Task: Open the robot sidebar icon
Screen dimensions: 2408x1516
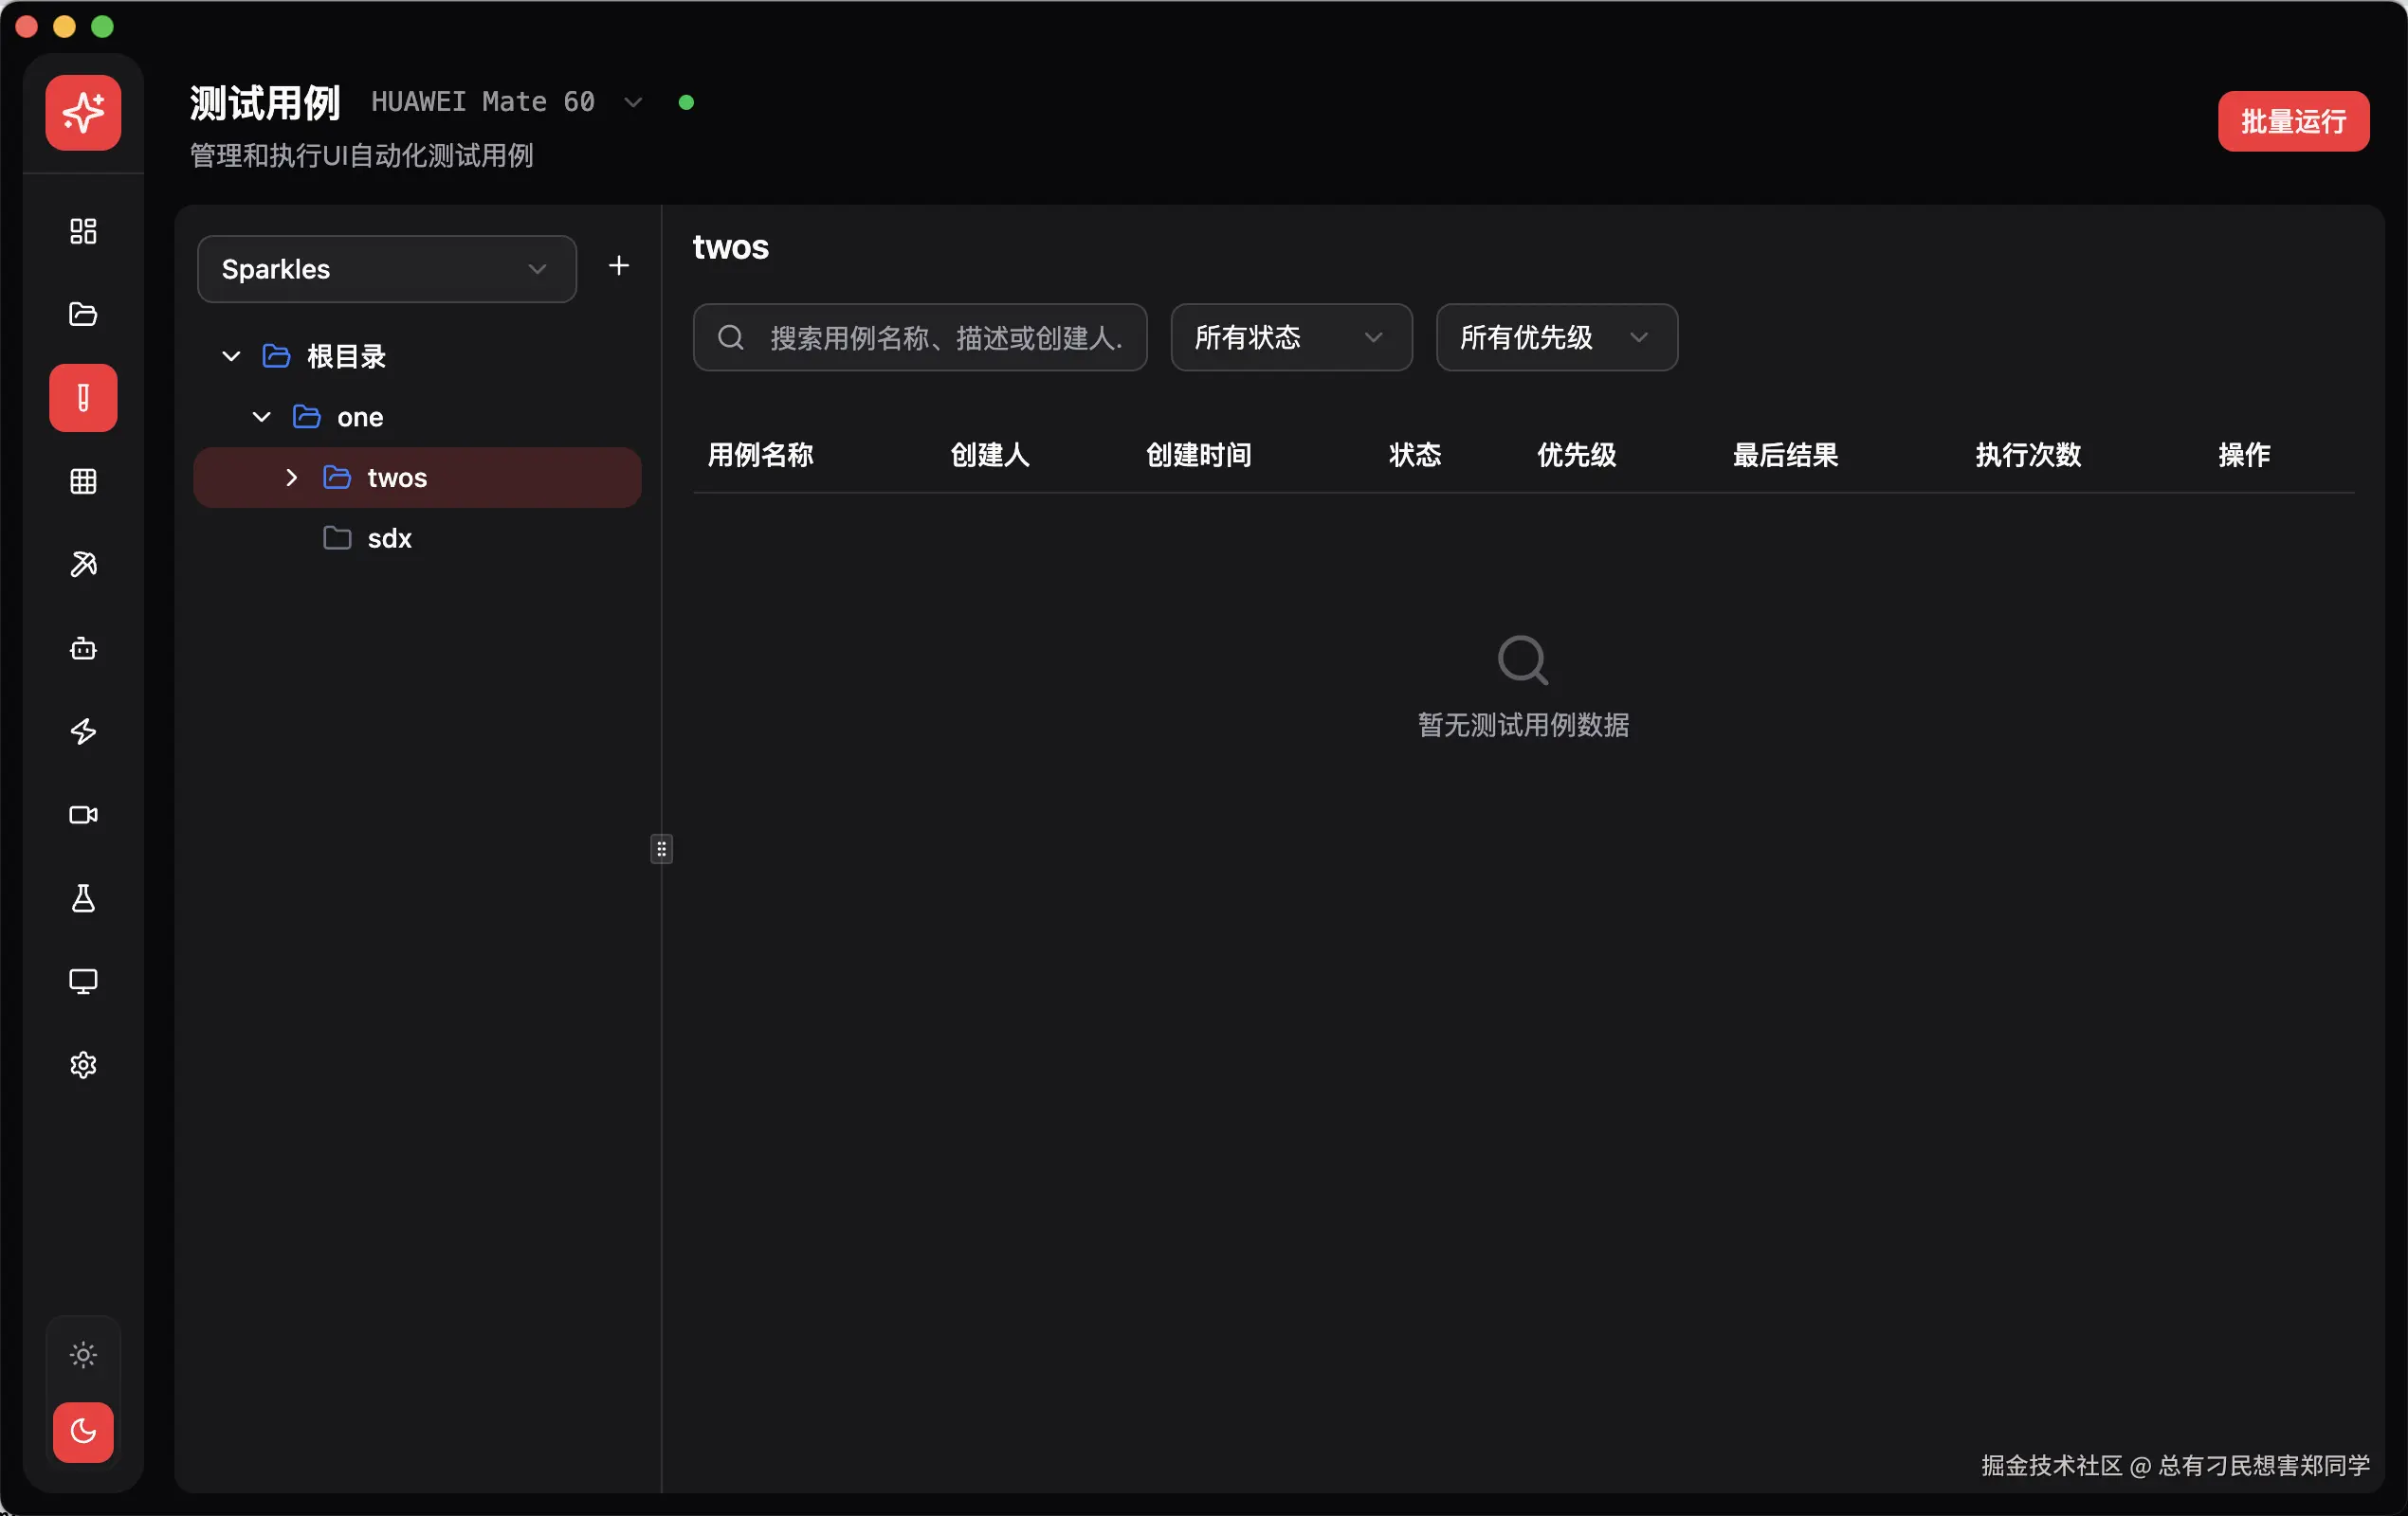Action: click(83, 649)
